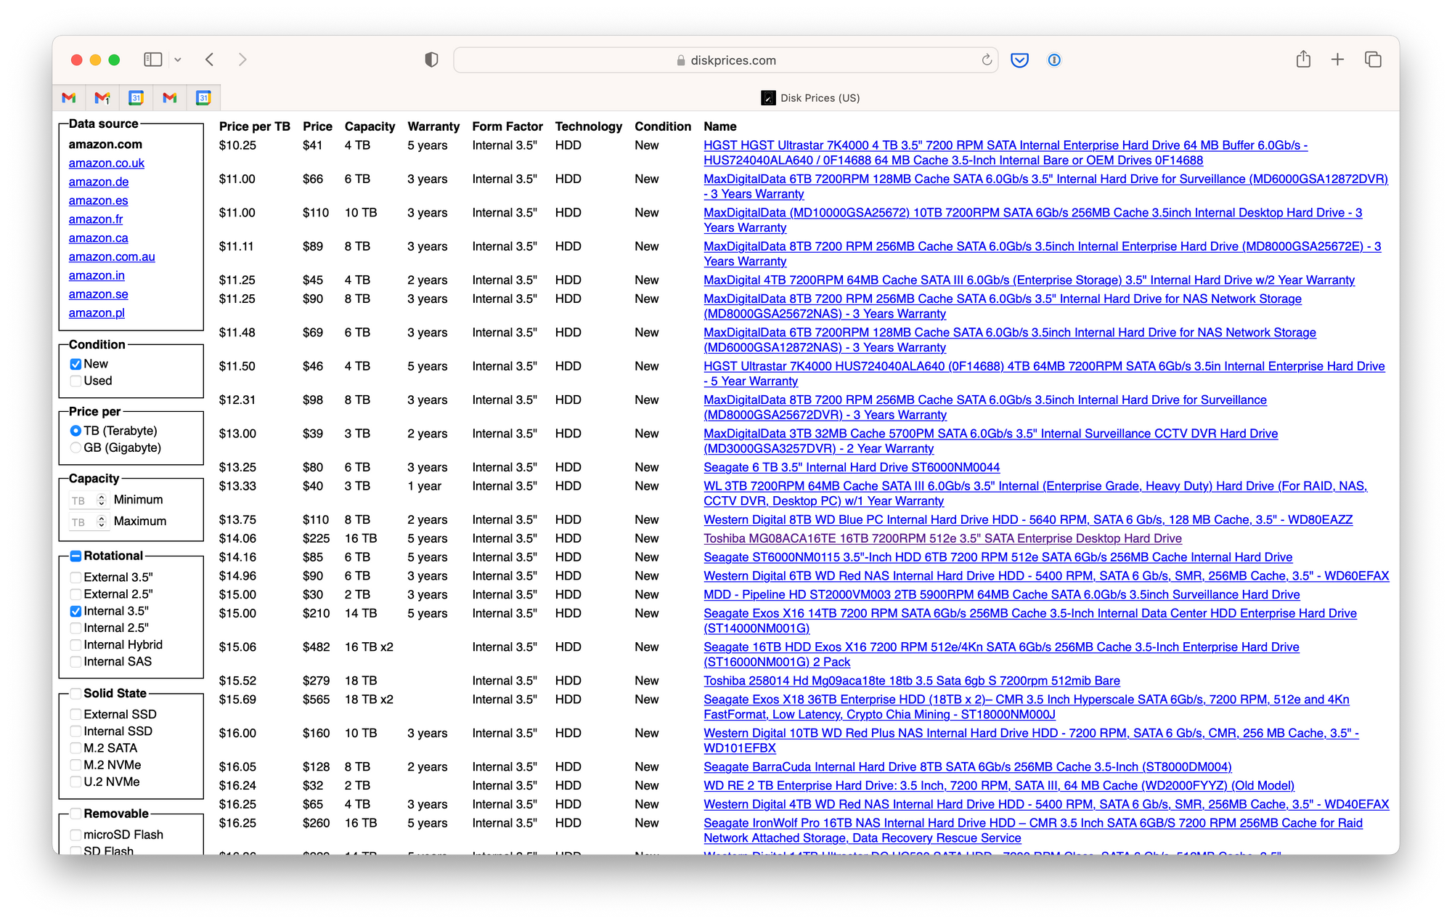Enable Internal SAS checkbox
The image size is (1452, 924).
click(76, 662)
